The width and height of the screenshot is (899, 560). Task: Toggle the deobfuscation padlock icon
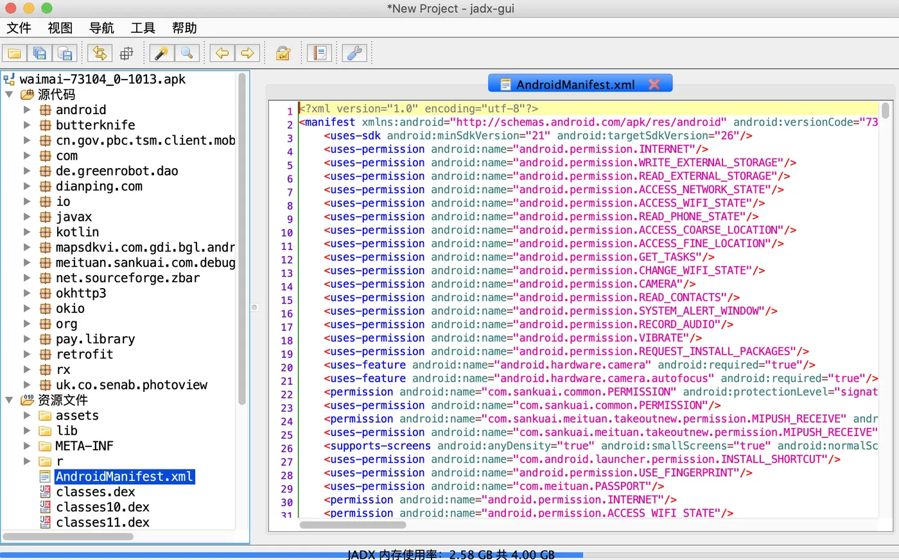283,53
